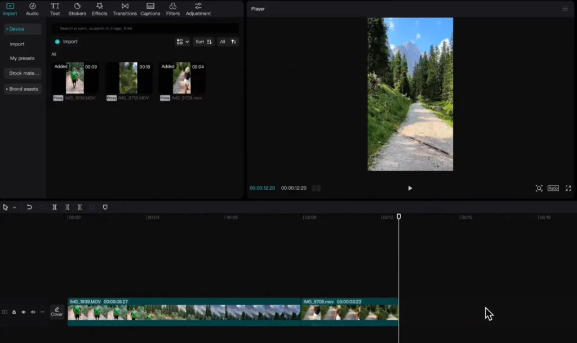This screenshot has height=343, width=577.
Task: Split the clip at the playhead
Action: pos(55,207)
